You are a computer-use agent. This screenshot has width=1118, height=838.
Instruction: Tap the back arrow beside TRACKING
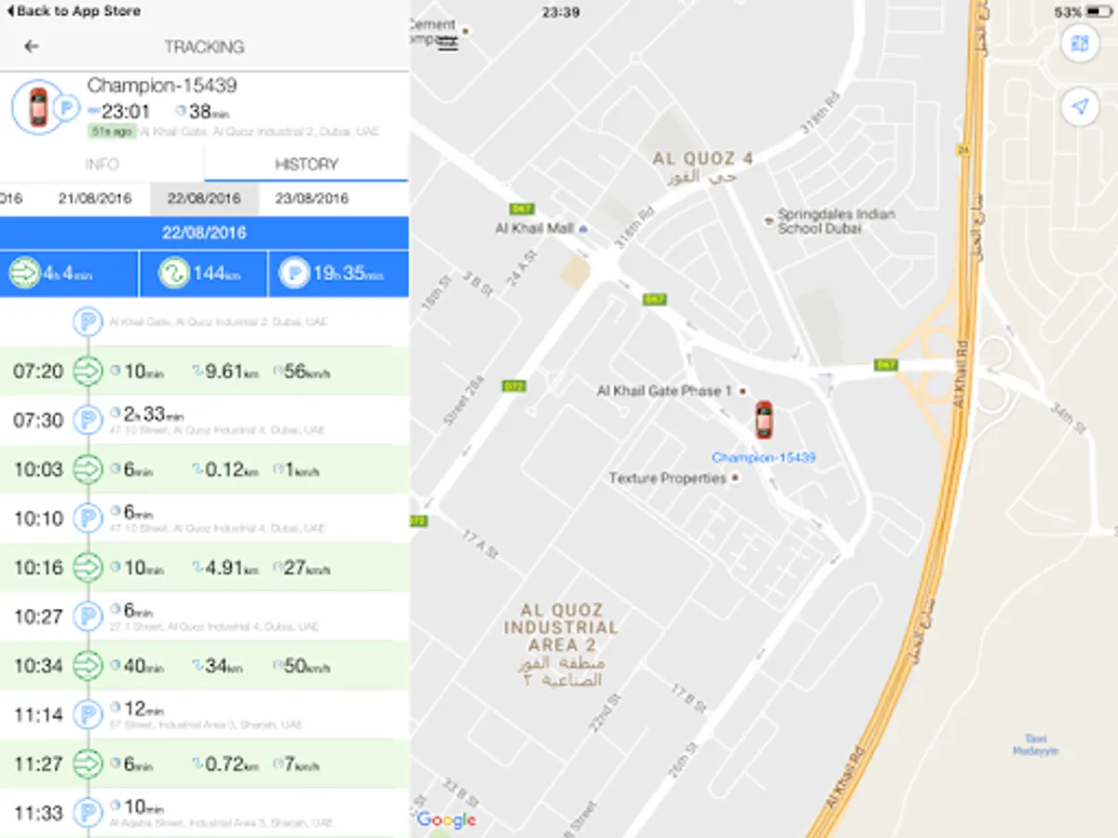pyautogui.click(x=32, y=47)
